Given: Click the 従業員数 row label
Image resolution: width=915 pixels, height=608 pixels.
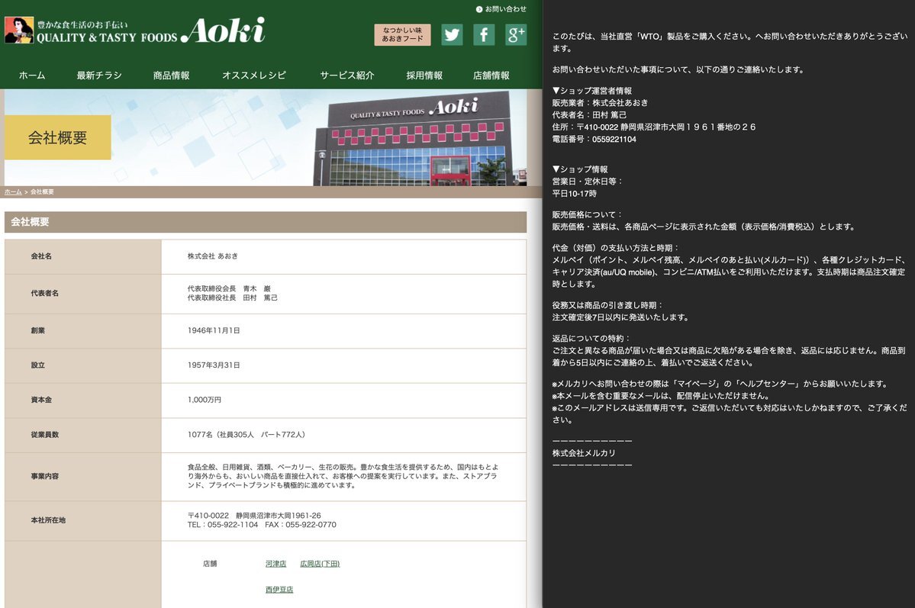Looking at the screenshot, I should [45, 435].
